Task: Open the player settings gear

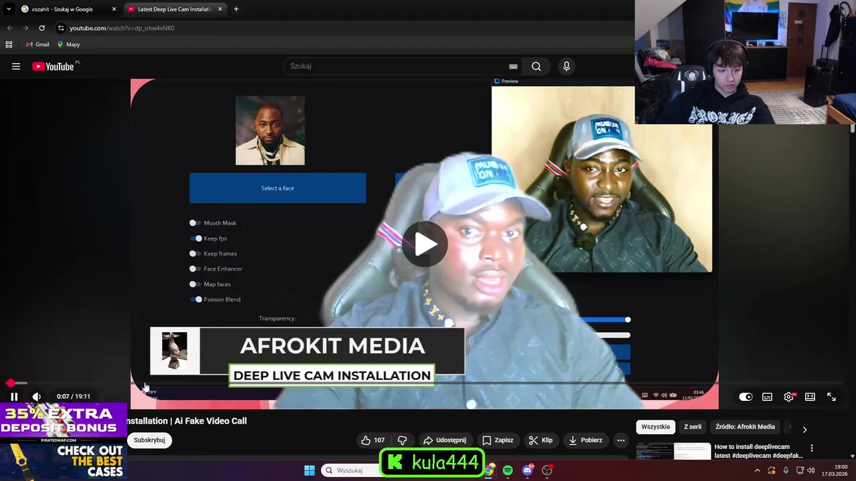Action: tap(789, 397)
